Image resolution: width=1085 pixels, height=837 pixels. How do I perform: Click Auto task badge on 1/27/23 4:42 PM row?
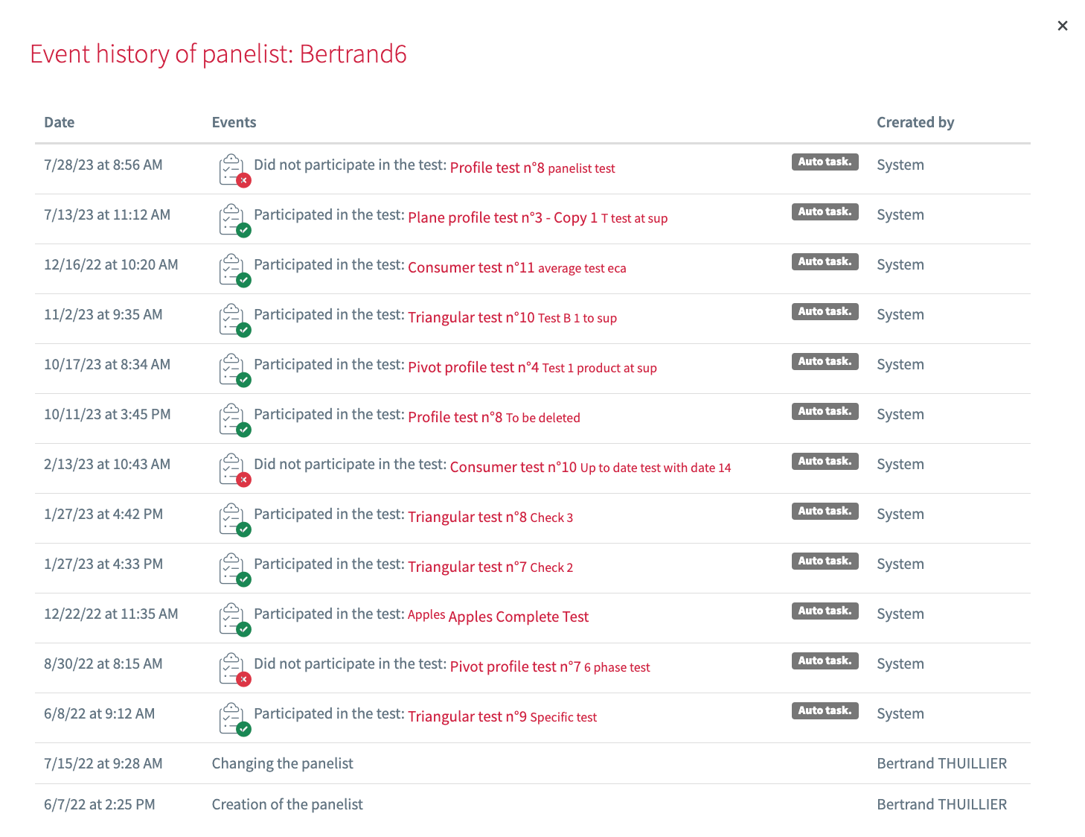(825, 512)
